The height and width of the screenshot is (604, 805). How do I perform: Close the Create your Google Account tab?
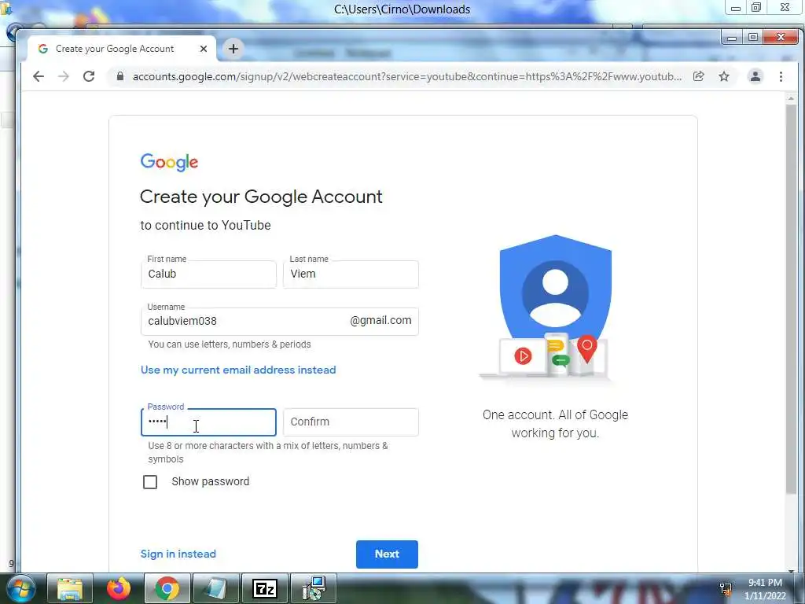(204, 49)
